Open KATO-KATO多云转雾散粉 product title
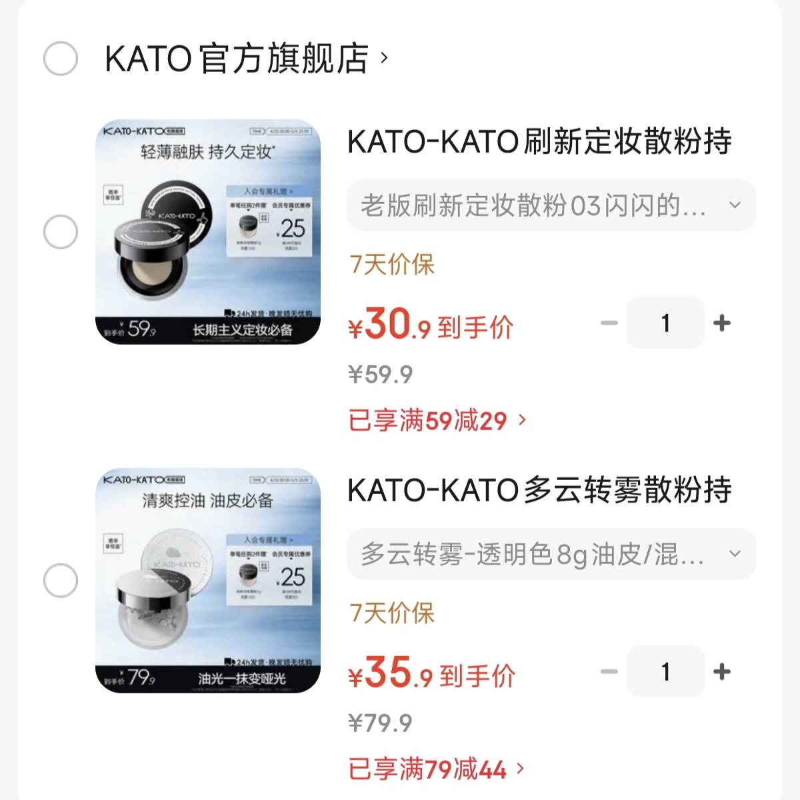Screen dimensions: 800x800 pos(539,490)
